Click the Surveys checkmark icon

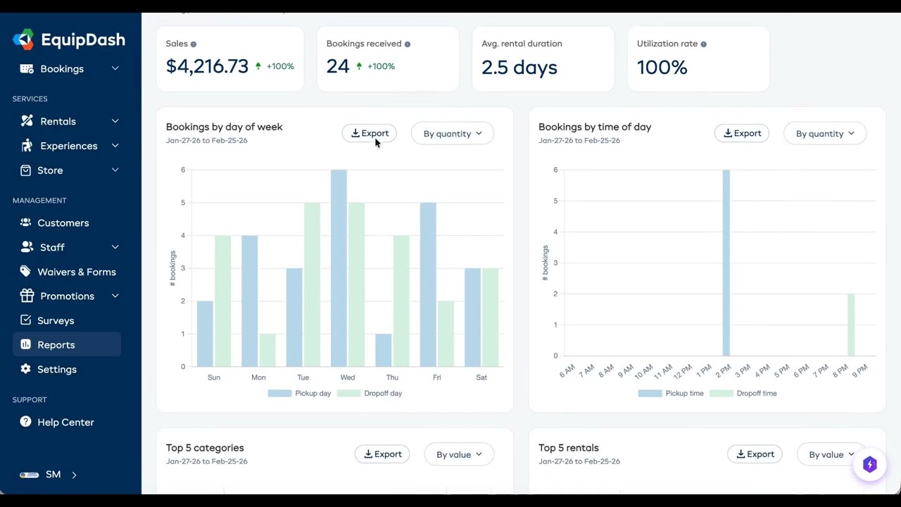[26, 320]
